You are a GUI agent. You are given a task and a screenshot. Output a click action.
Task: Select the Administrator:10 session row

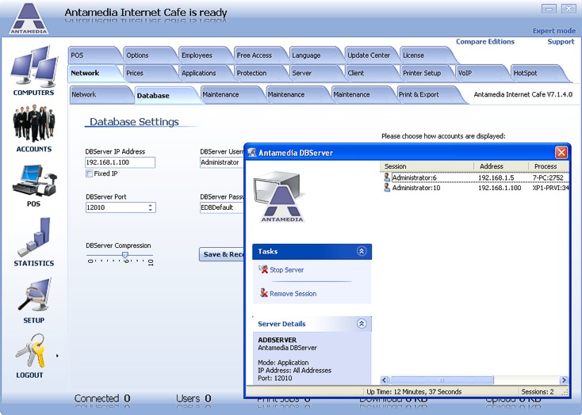coord(475,188)
